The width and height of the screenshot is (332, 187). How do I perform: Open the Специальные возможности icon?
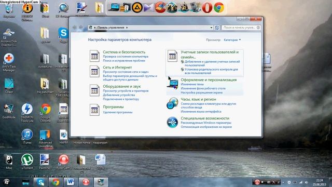click(172, 123)
